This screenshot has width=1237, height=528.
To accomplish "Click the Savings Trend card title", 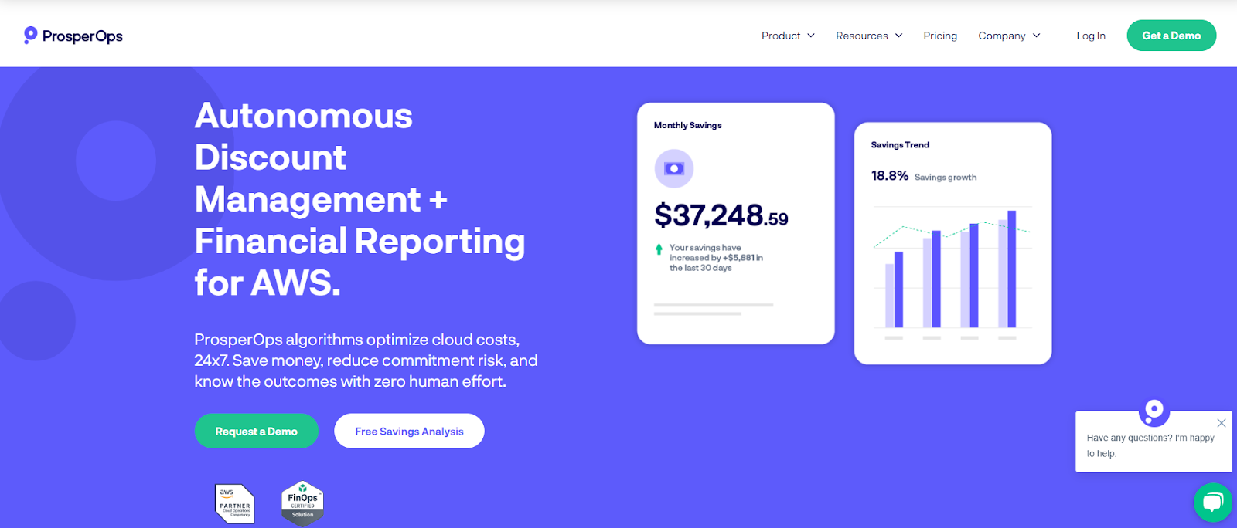I will pyautogui.click(x=900, y=144).
